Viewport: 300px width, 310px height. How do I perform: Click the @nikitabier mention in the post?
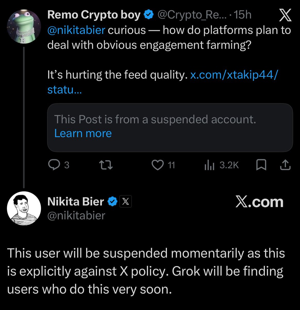pos(76,30)
